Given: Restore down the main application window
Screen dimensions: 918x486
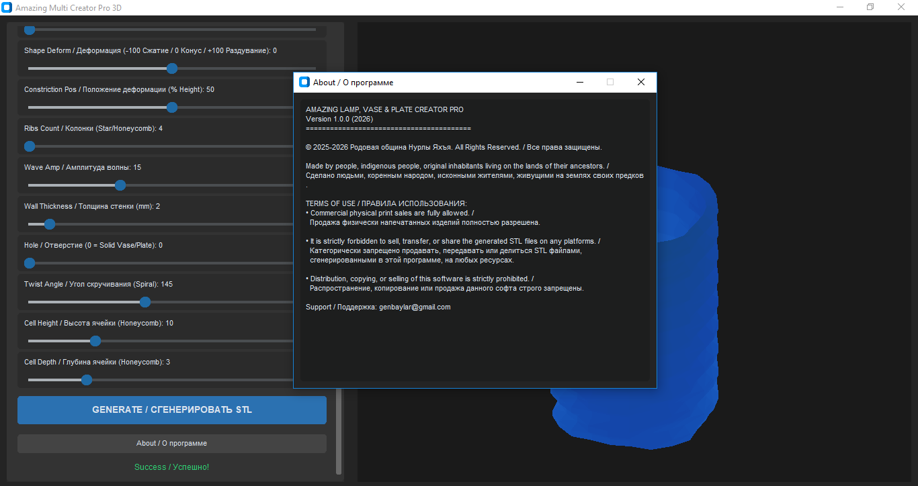Looking at the screenshot, I should point(870,7).
